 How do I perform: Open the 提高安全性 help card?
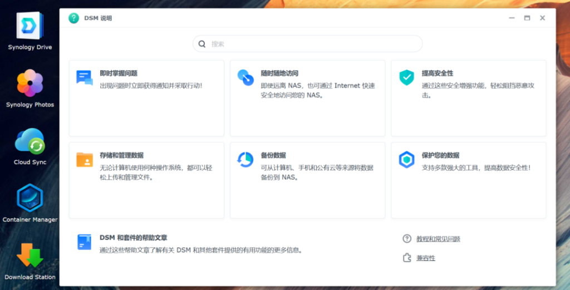pos(469,98)
